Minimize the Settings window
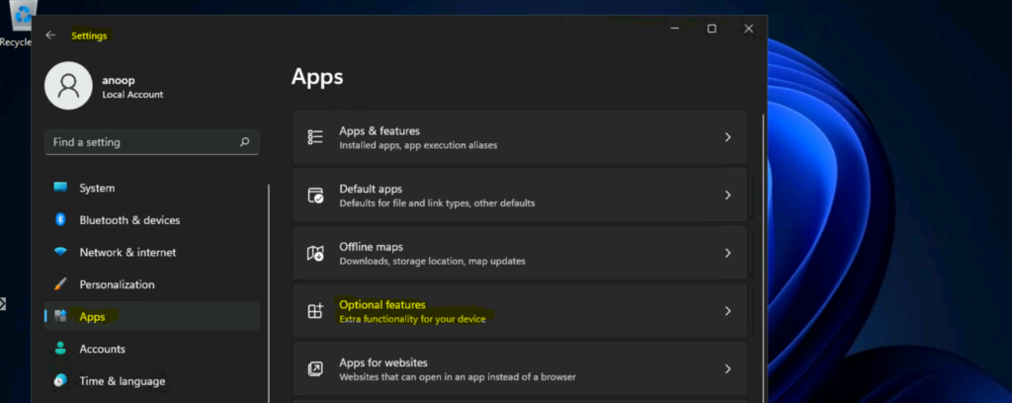 [x=674, y=29]
